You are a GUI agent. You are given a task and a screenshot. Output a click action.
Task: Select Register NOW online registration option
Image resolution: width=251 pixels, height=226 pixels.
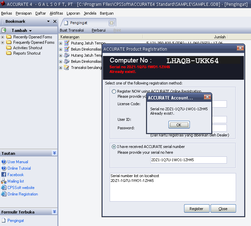click(114, 91)
